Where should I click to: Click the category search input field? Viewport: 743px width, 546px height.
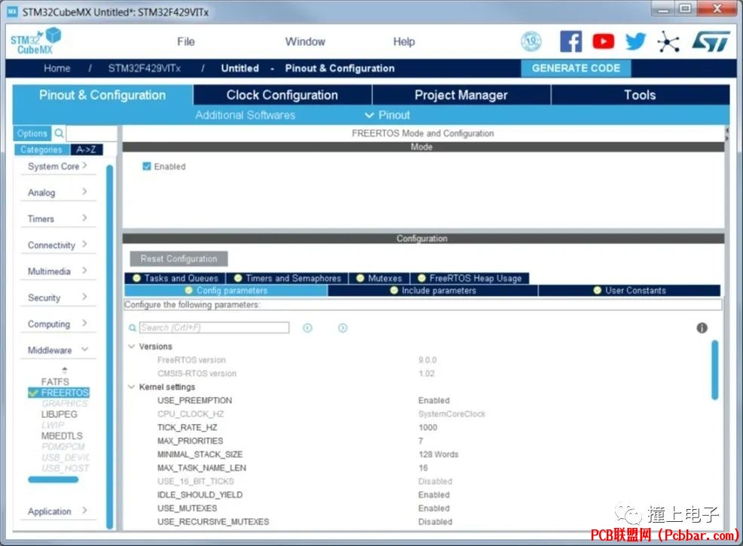click(91, 133)
